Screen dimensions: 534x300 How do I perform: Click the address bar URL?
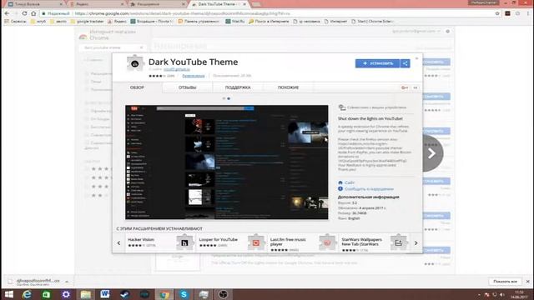182,13
